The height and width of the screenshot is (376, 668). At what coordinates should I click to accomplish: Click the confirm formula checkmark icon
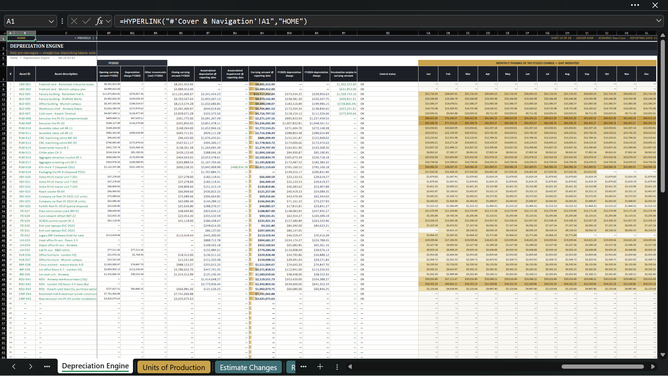point(87,21)
